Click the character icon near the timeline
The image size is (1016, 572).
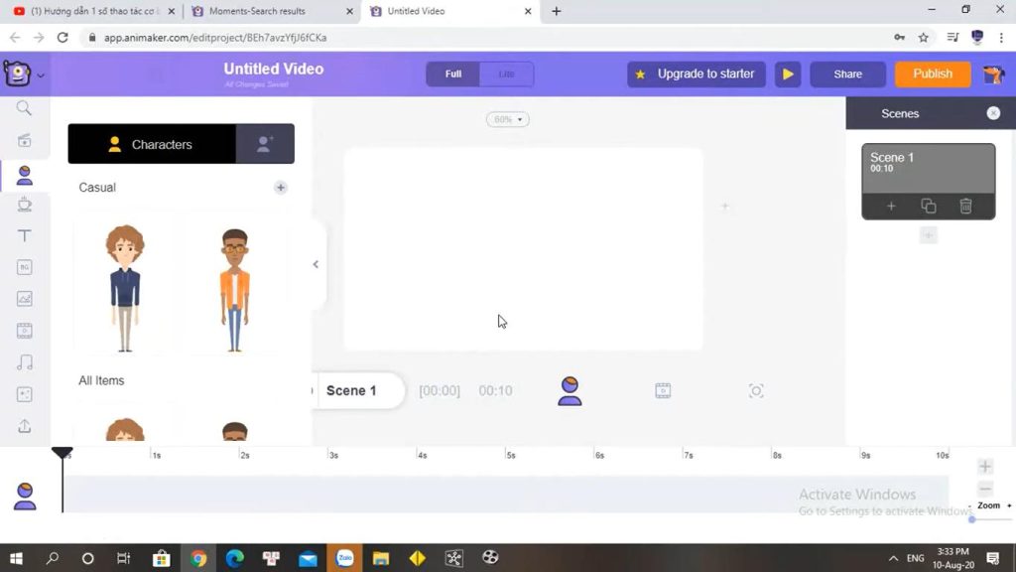click(570, 390)
